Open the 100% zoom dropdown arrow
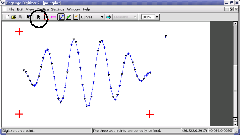Screen dimensions: 240x135 (x=157, y=17)
